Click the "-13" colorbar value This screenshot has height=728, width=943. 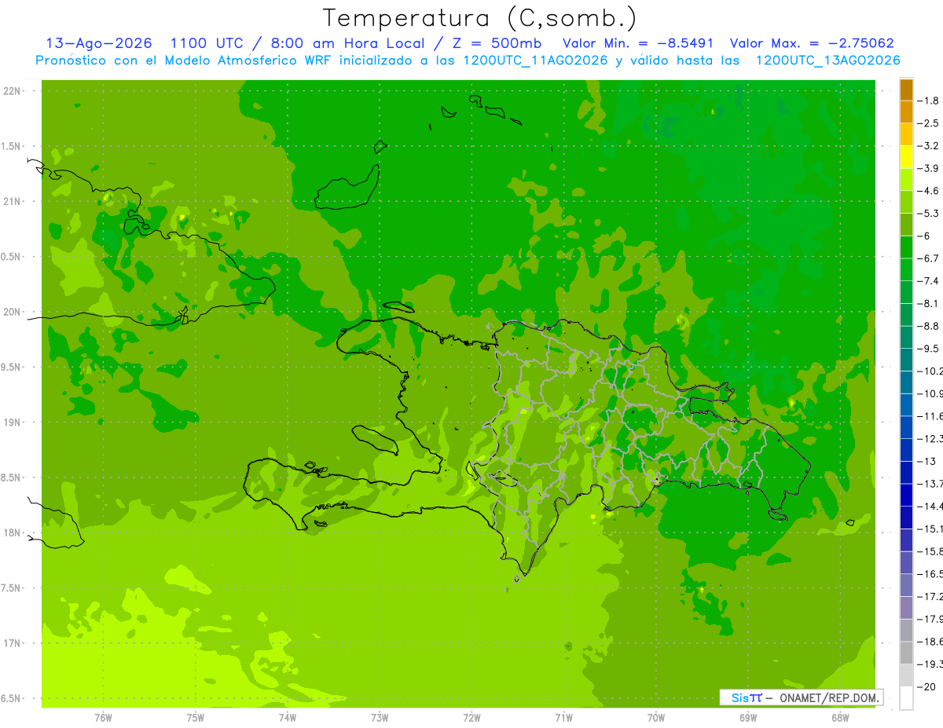click(x=926, y=461)
